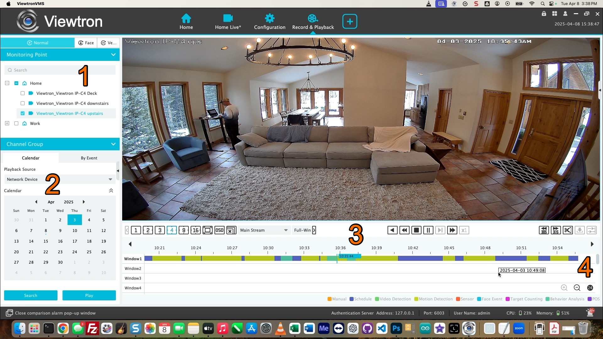Switch to 3-window layout
Image resolution: width=603 pixels, height=339 pixels.
160,230
